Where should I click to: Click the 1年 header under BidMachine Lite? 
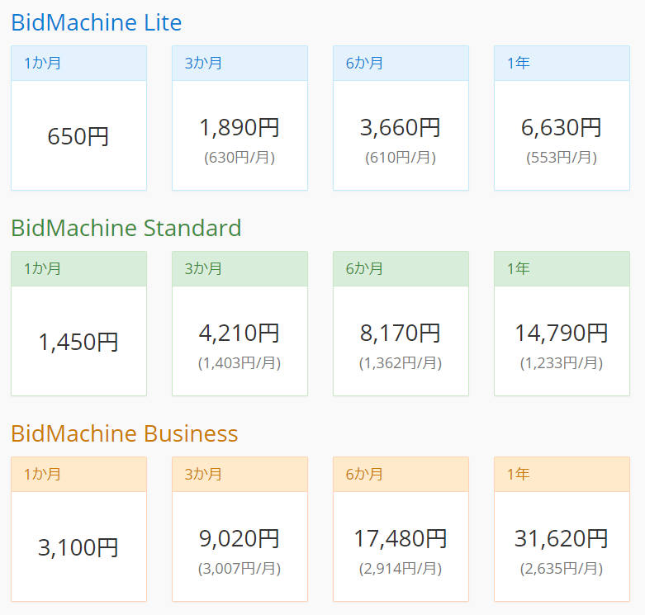519,63
